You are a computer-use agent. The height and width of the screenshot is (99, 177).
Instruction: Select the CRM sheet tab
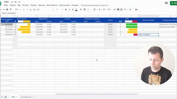point(13,97)
